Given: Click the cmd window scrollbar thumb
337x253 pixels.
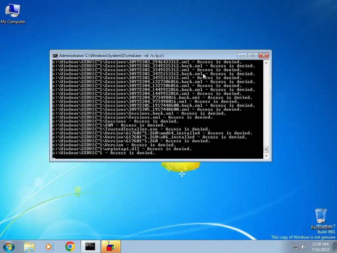Looking at the screenshot, I should click(266, 149).
